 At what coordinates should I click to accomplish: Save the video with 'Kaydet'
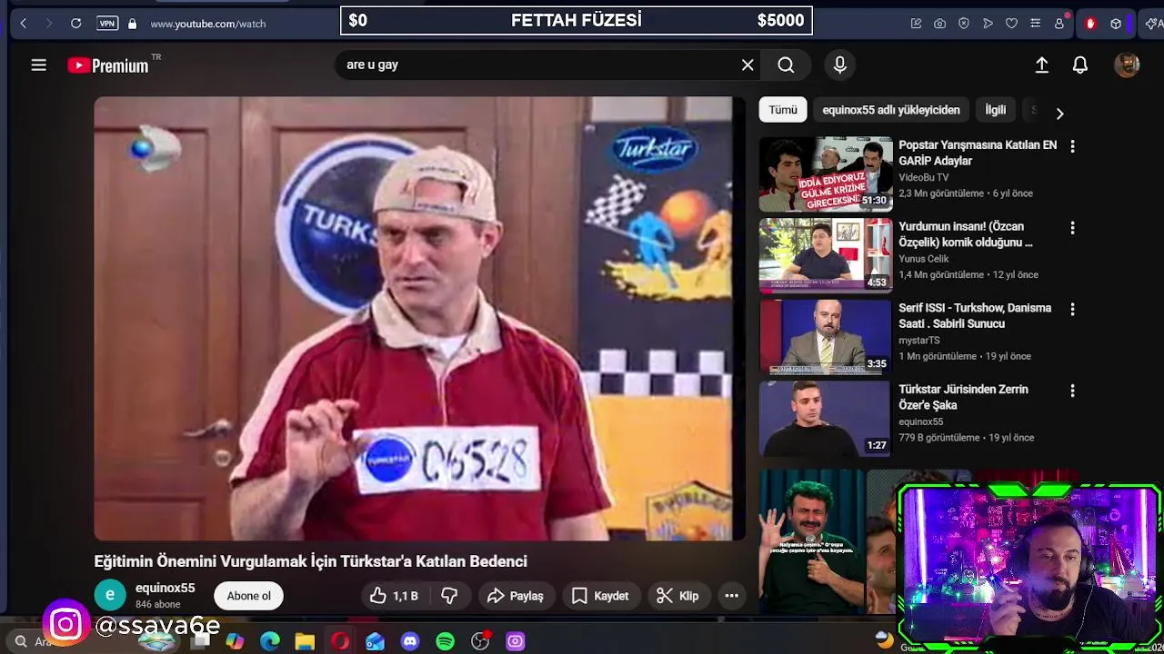point(600,596)
